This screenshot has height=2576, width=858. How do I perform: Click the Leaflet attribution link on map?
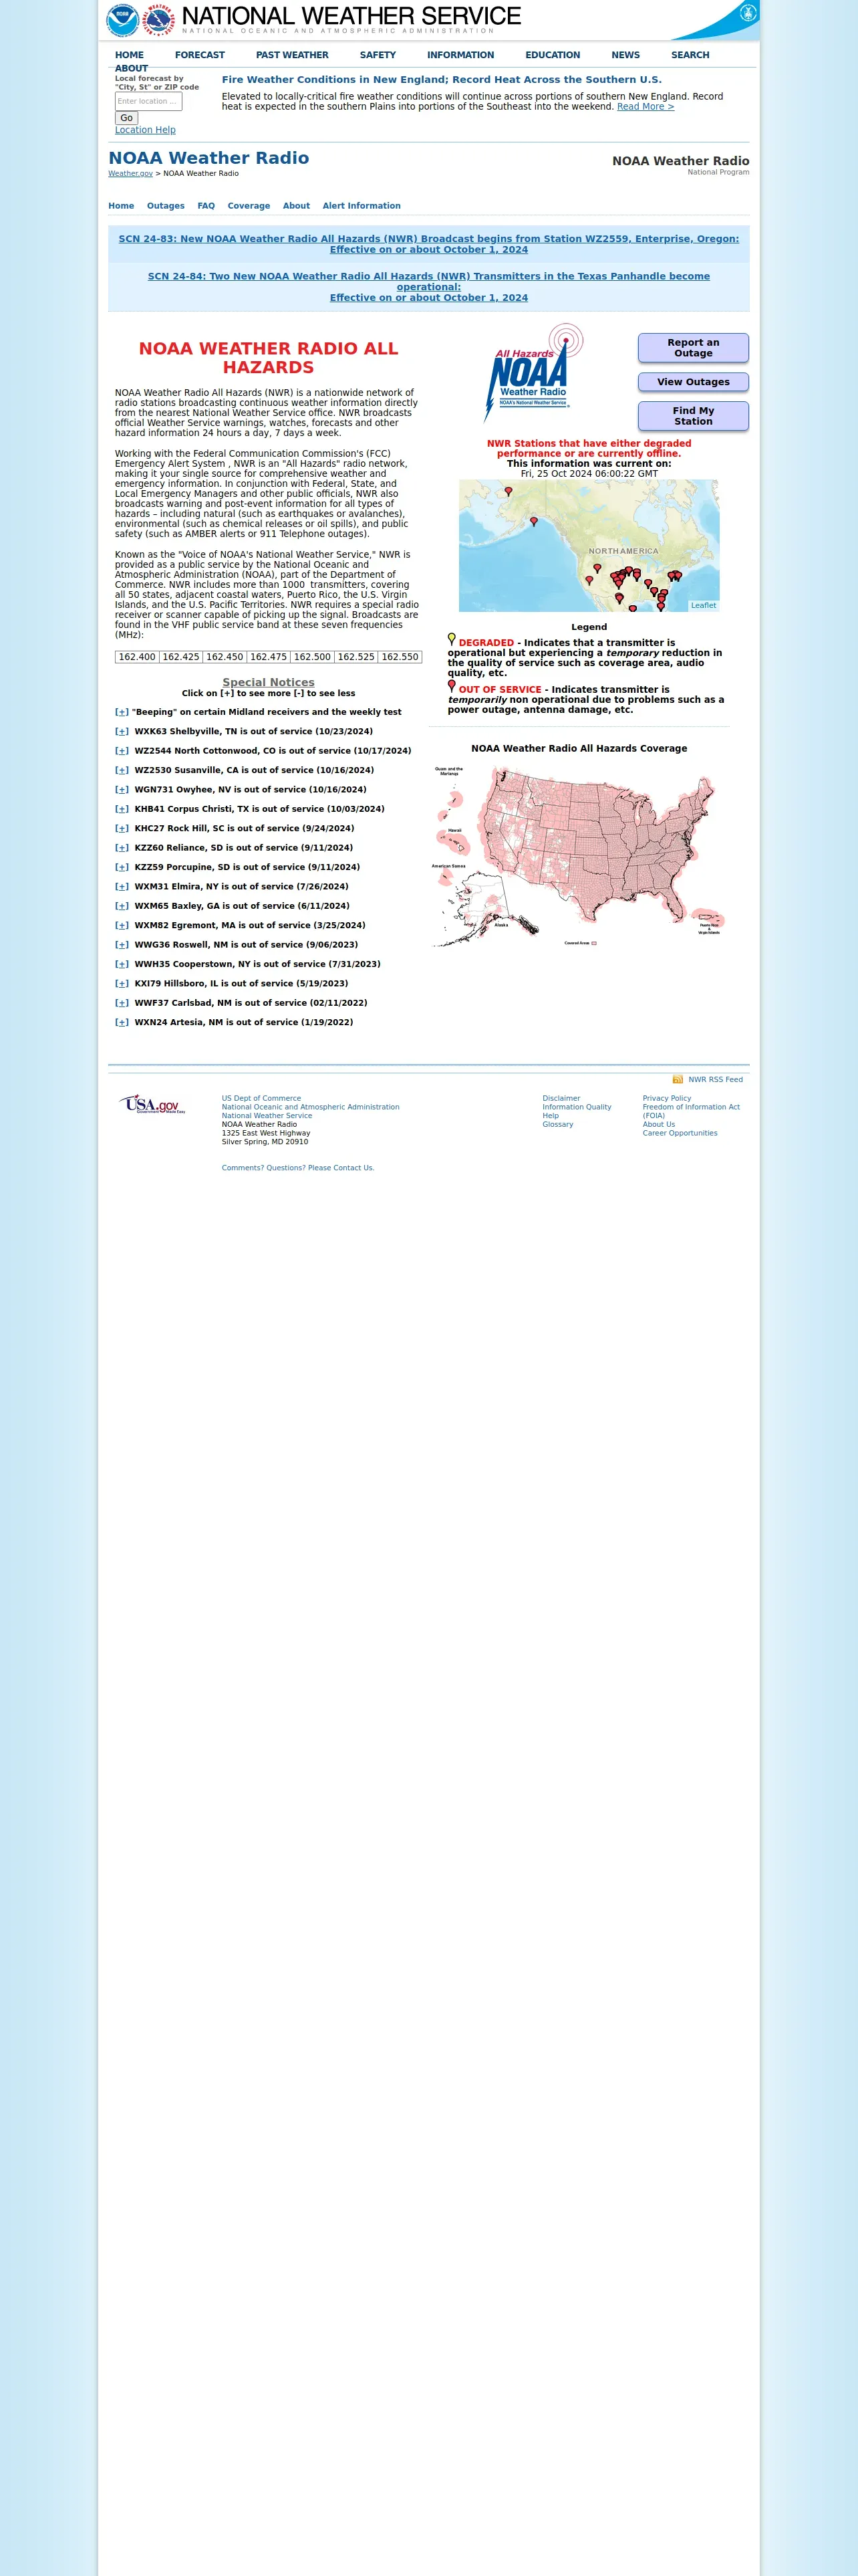[x=703, y=606]
